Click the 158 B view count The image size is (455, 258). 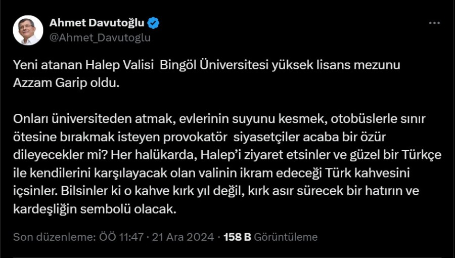tap(238, 237)
